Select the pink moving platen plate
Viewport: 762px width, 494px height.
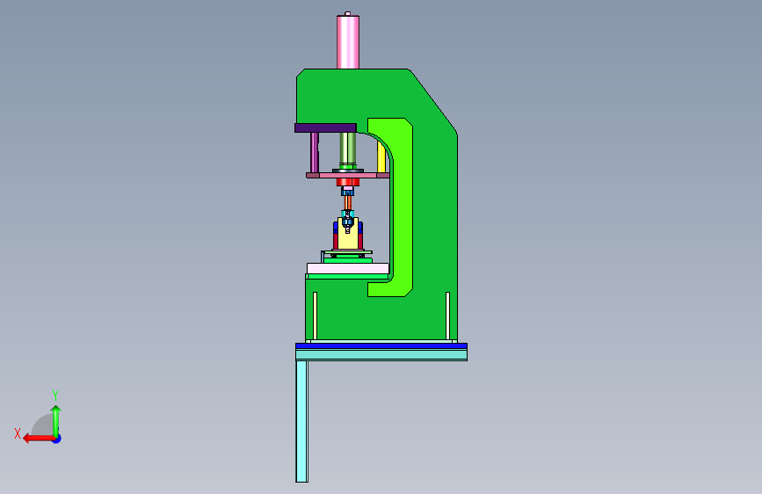(x=348, y=175)
